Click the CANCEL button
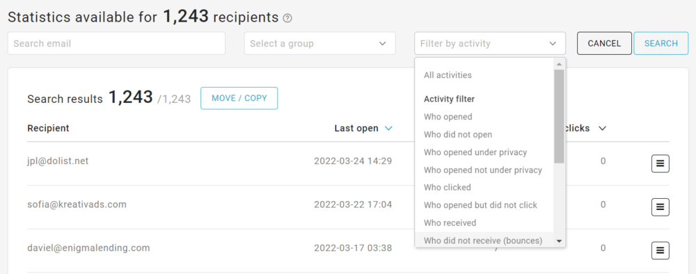 [x=604, y=43]
